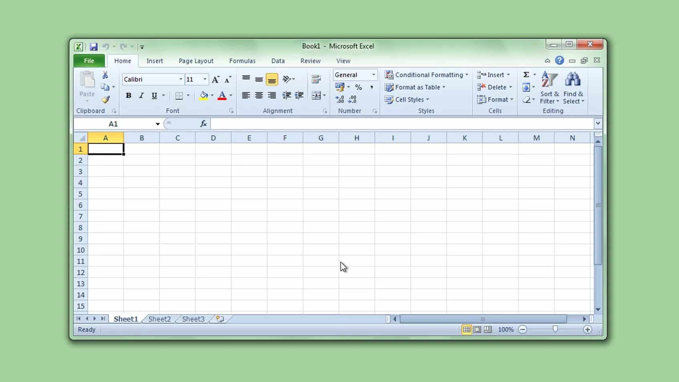Switch to the Formulas ribbon tab

242,60
